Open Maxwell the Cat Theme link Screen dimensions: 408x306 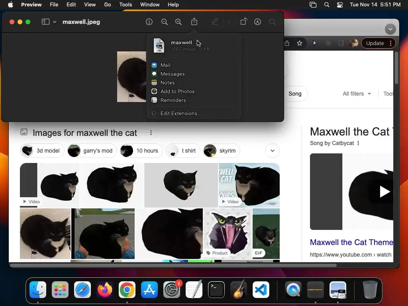(x=351, y=242)
